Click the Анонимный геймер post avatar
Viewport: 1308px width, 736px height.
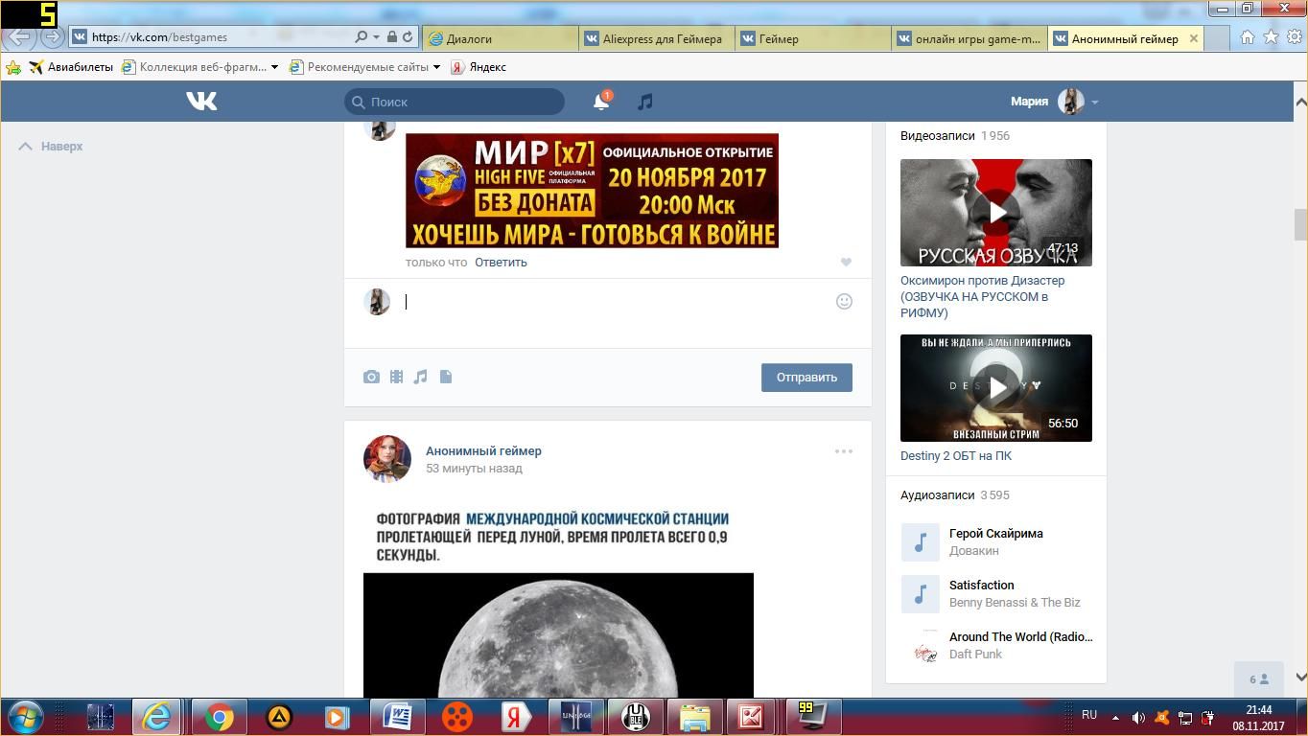pyautogui.click(x=387, y=459)
